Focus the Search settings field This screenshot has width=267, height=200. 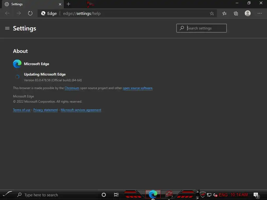[202, 28]
